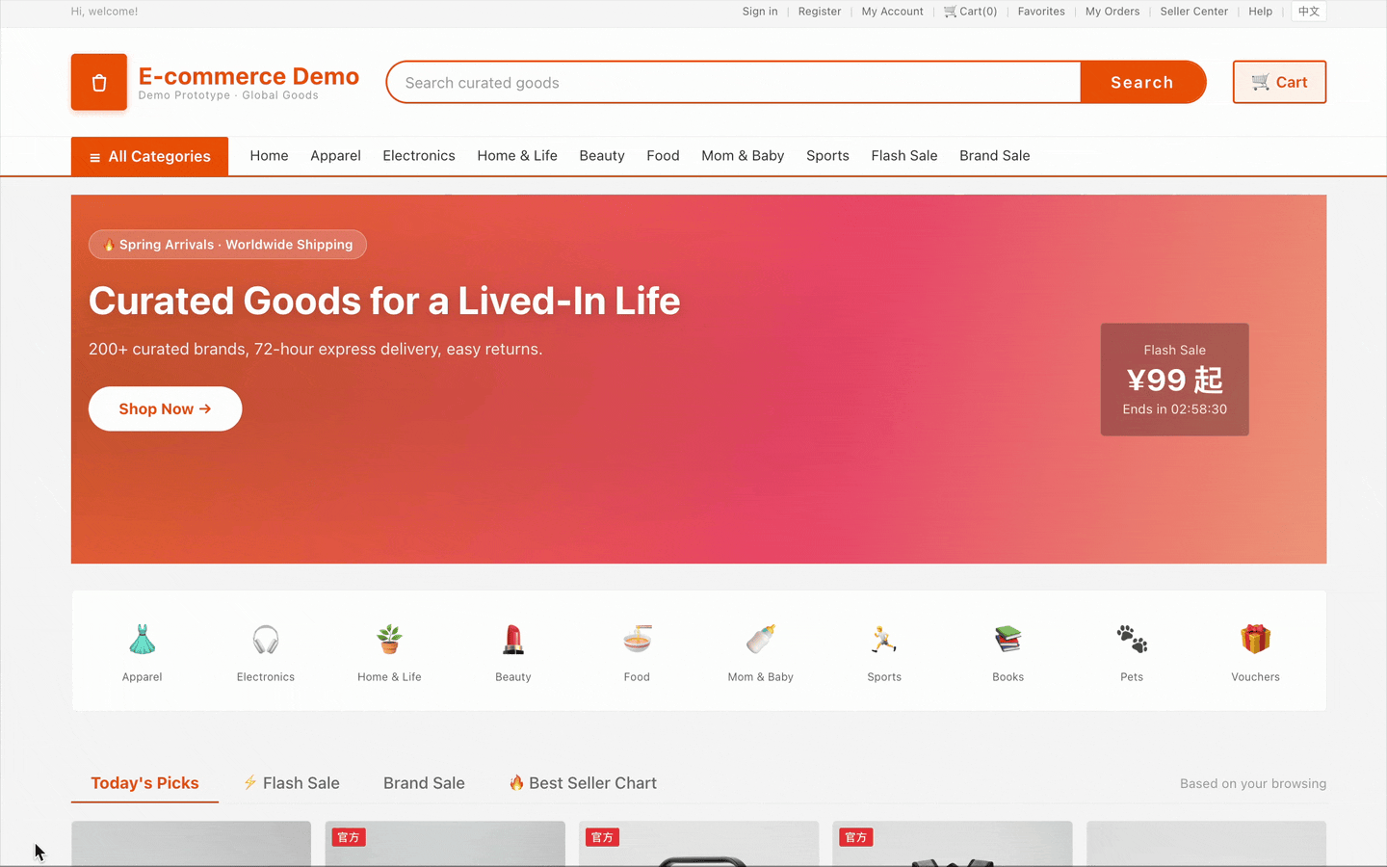Viewport: 1387px width, 867px height.
Task: Open Electronics in the navigation bar
Action: pyautogui.click(x=419, y=156)
